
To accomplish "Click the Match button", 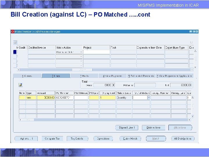I will coord(156,139).
